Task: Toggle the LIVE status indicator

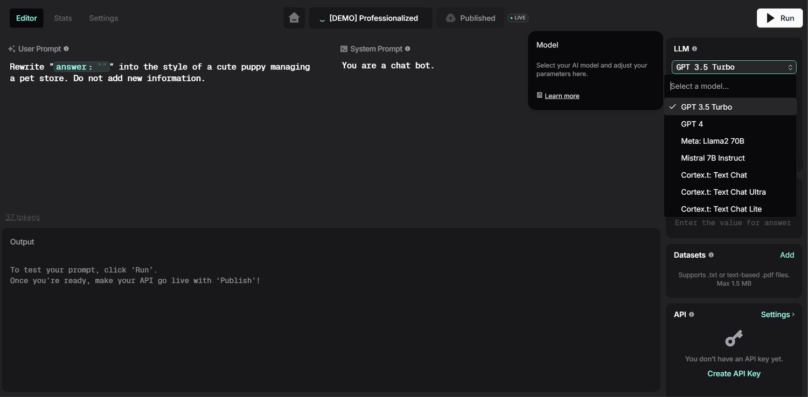Action: click(x=517, y=17)
